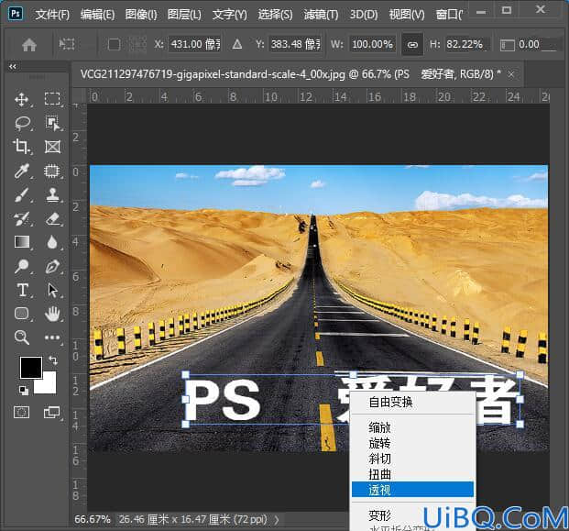Toggle the reference point location checkbox
Viewport: 569px width, 531px height.
114,45
